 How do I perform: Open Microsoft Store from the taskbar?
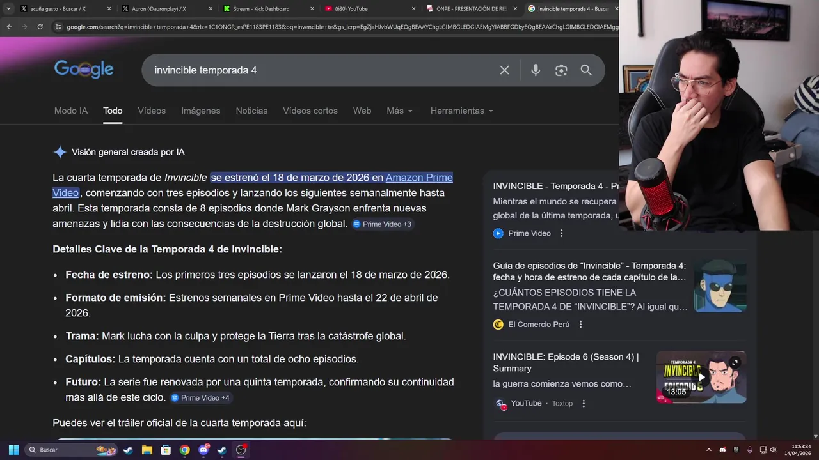tap(166, 450)
